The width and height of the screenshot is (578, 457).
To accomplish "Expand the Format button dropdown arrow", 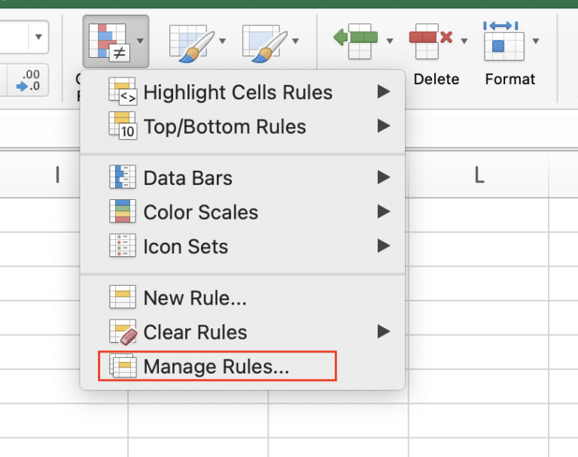I will 536,41.
